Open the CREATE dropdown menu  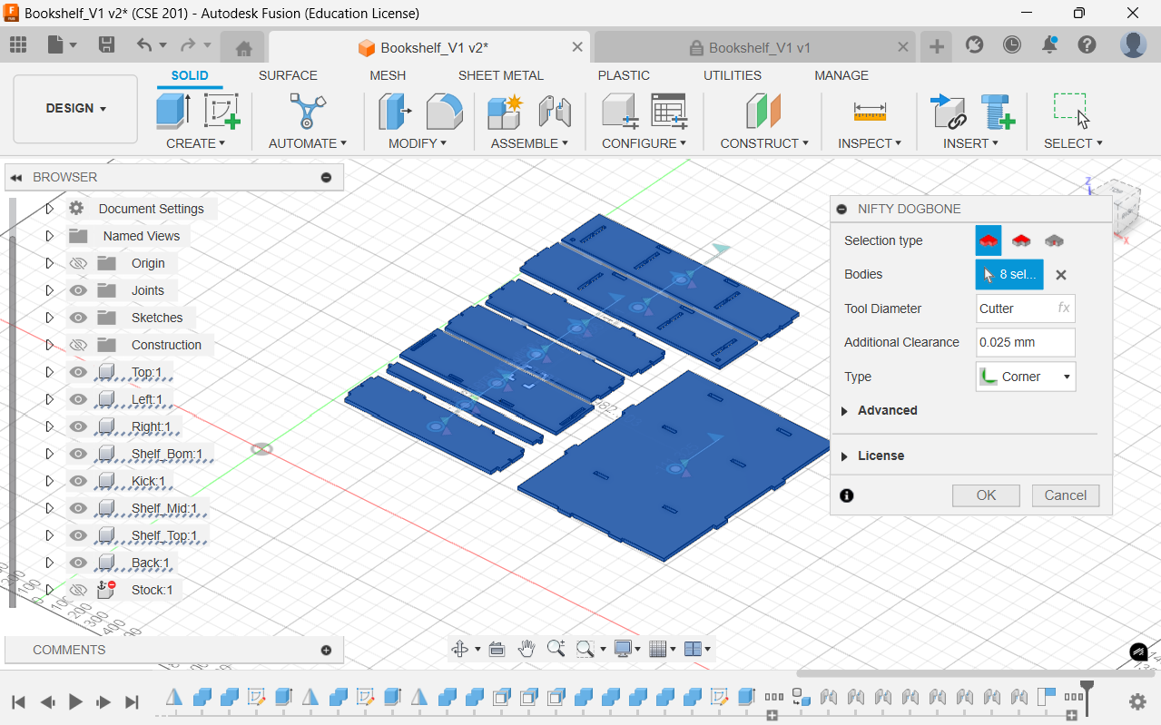(195, 143)
